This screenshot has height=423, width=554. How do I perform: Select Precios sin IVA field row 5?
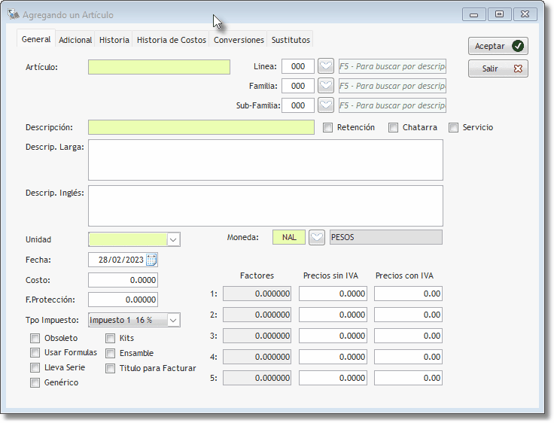pos(333,378)
